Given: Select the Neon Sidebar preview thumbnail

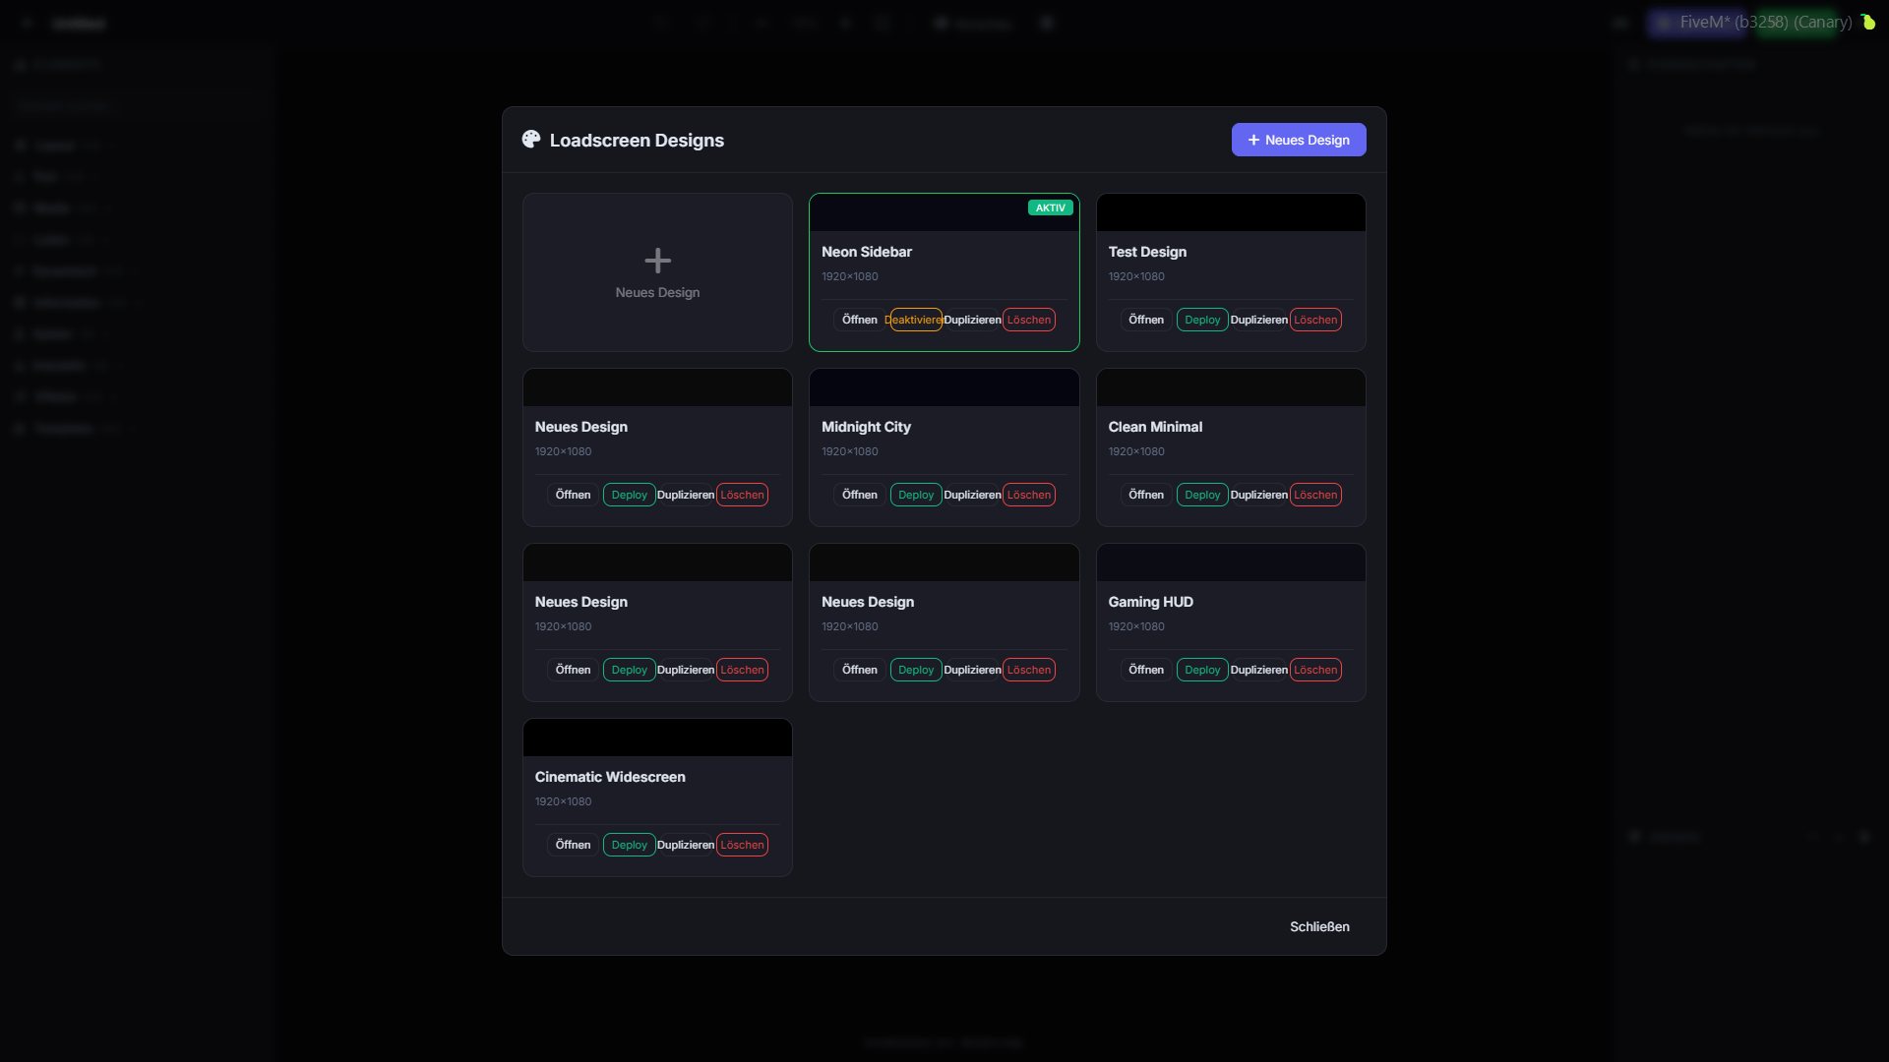Looking at the screenshot, I should pos(944,212).
